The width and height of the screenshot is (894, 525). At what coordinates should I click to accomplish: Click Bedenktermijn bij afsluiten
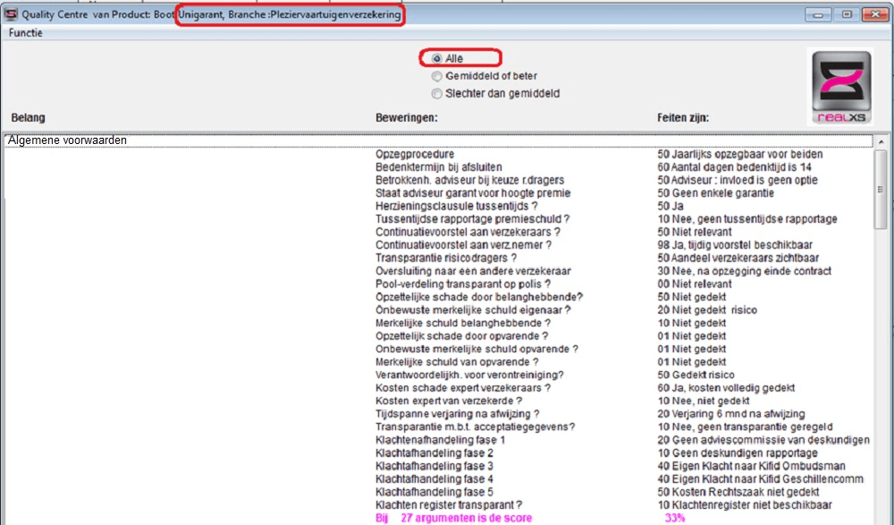coord(438,167)
